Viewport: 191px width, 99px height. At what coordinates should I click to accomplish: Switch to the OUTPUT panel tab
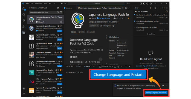click(x=79, y=66)
